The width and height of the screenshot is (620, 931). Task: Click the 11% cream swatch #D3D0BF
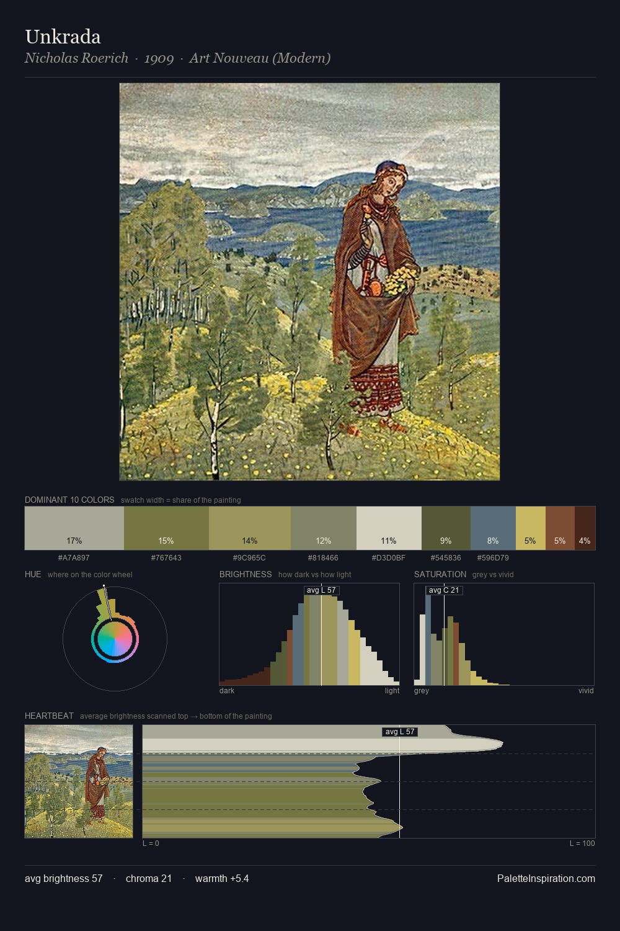389,528
